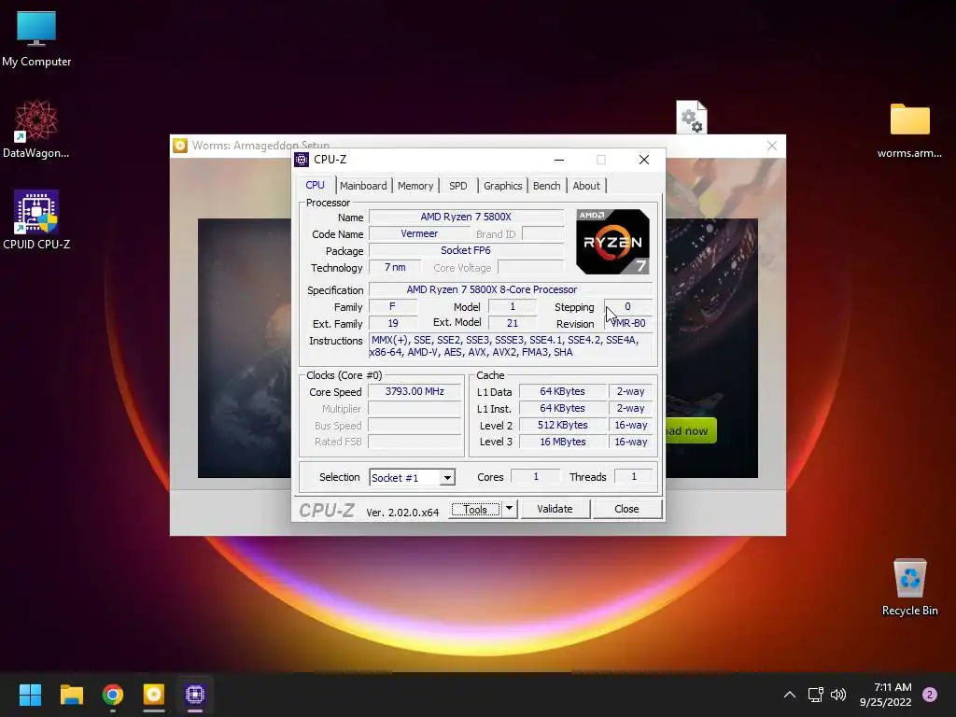This screenshot has width=956, height=717.
Task: Click the AMD Ryzen 7 logo
Action: pos(612,242)
